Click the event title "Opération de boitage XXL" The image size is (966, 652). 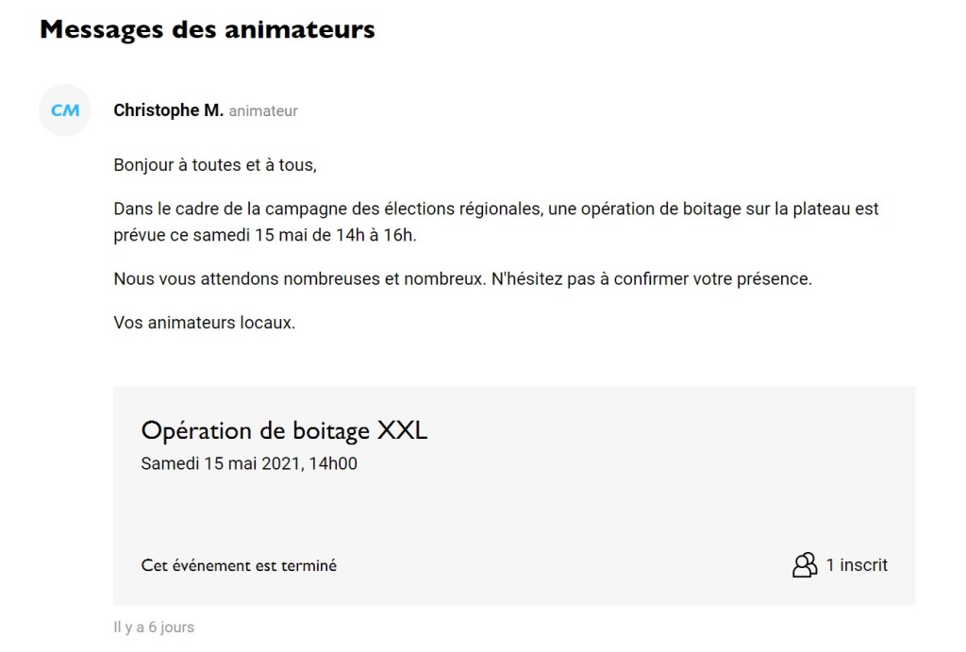[x=284, y=430]
